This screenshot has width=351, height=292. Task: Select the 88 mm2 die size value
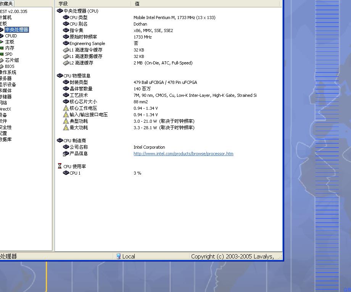[x=141, y=102]
